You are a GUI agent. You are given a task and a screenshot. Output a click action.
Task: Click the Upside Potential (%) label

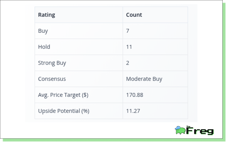[x=64, y=111]
